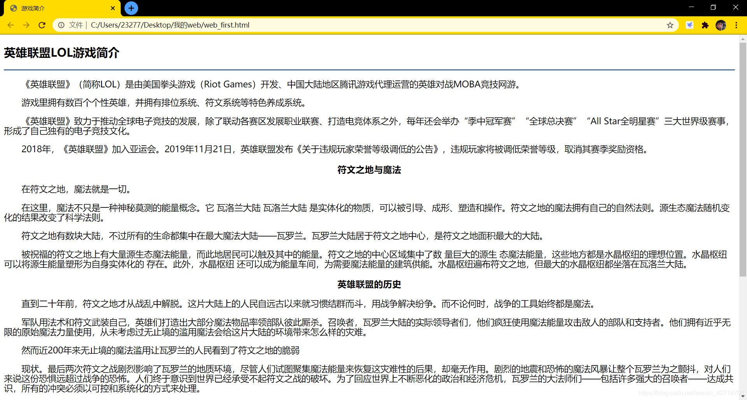
Task: Reload the current page
Action: click(x=42, y=25)
